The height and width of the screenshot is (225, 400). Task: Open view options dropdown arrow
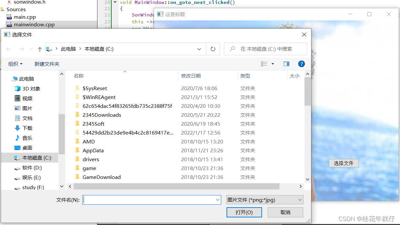(273, 64)
